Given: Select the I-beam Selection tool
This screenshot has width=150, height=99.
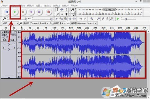Looking at the screenshot, I should (57, 10).
